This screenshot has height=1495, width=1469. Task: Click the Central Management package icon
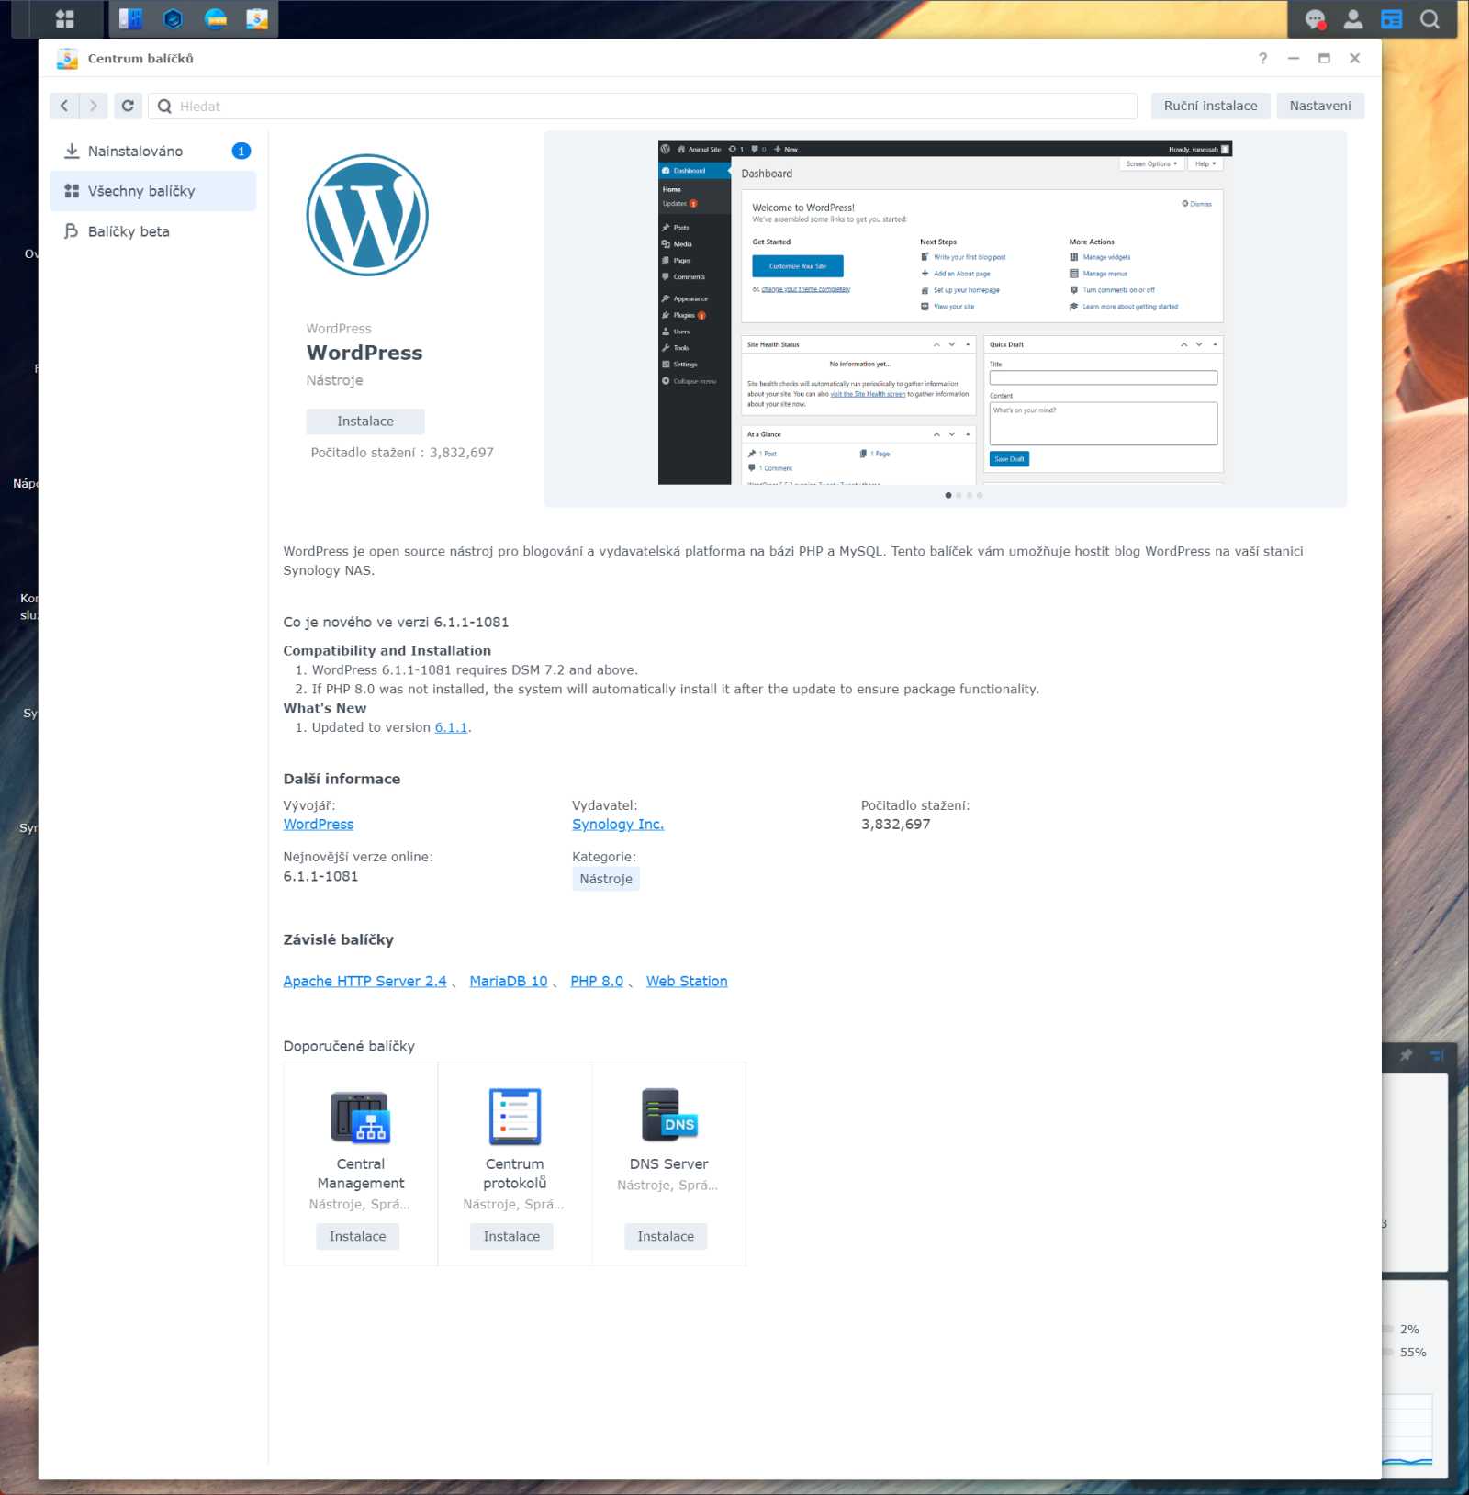[x=360, y=1117]
